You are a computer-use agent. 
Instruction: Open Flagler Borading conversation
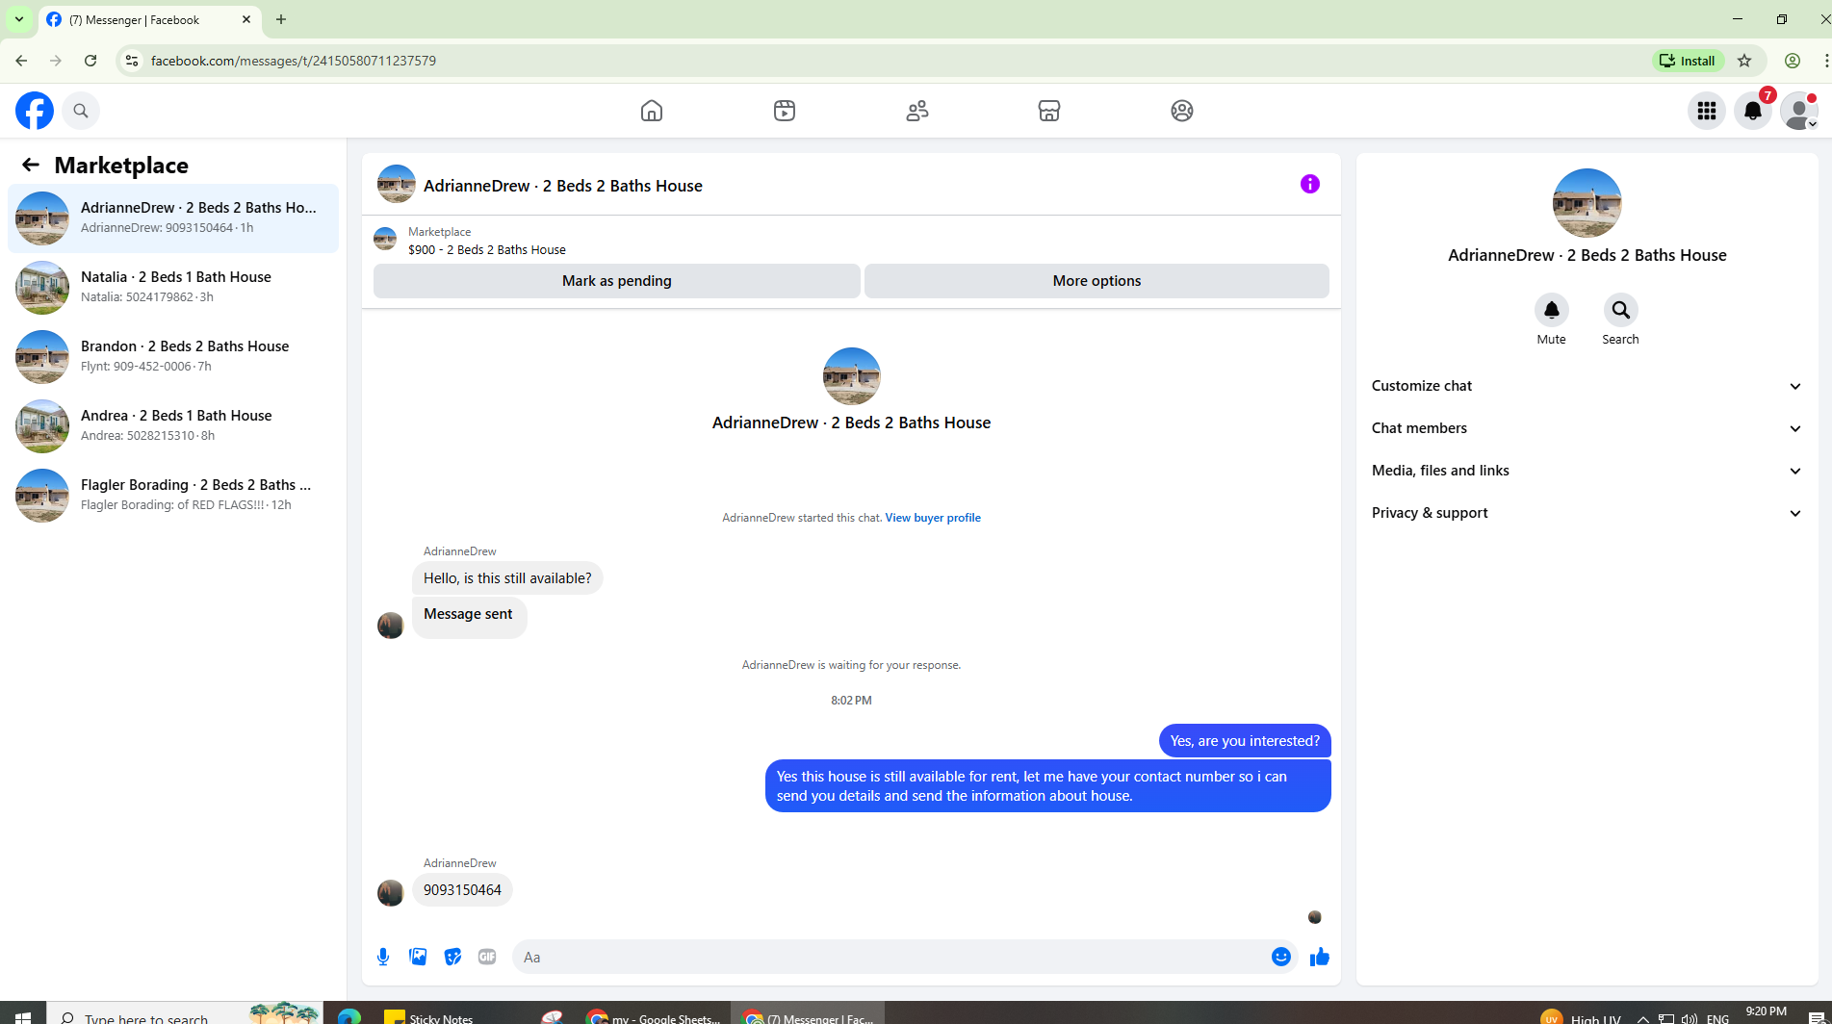click(173, 496)
